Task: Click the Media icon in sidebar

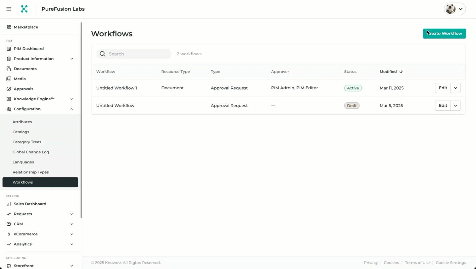Action: [9, 79]
